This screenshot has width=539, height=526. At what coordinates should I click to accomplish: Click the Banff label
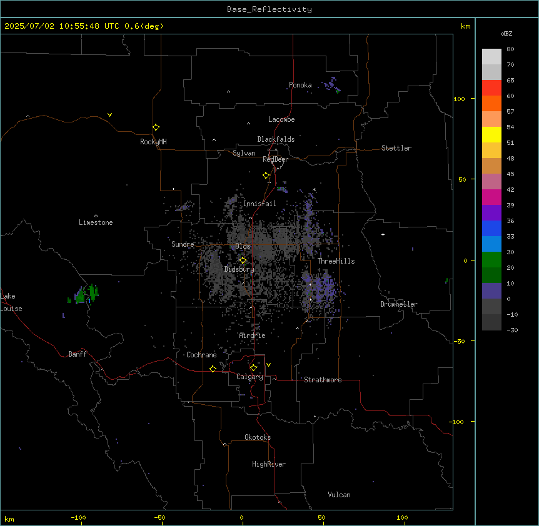click(x=78, y=354)
